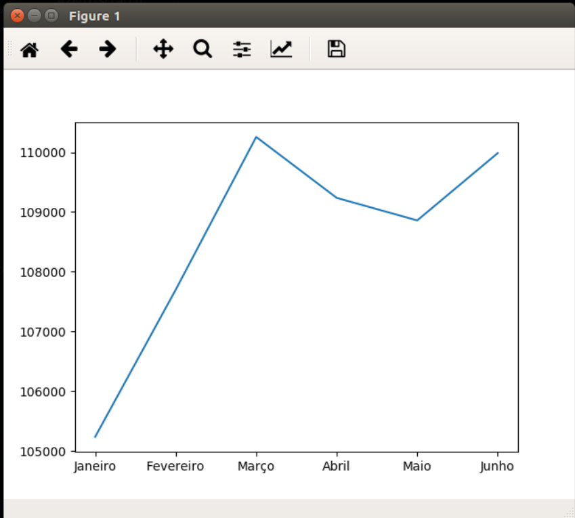Go forward to next view

click(107, 49)
